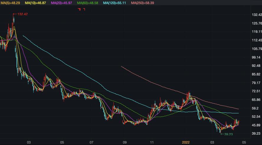Click the green 39.23 low-price arrow annotation
The width and height of the screenshot is (262, 145).
click(x=227, y=134)
